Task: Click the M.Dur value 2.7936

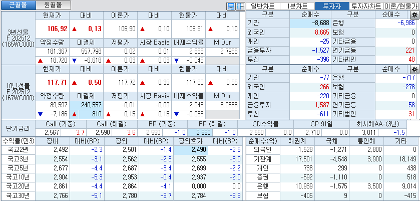Action: tap(229, 51)
